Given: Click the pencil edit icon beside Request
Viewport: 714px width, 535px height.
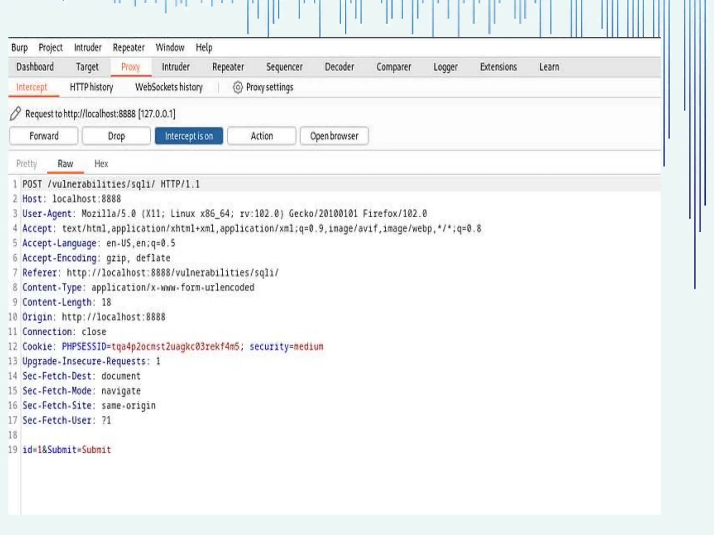Looking at the screenshot, I should click(15, 114).
